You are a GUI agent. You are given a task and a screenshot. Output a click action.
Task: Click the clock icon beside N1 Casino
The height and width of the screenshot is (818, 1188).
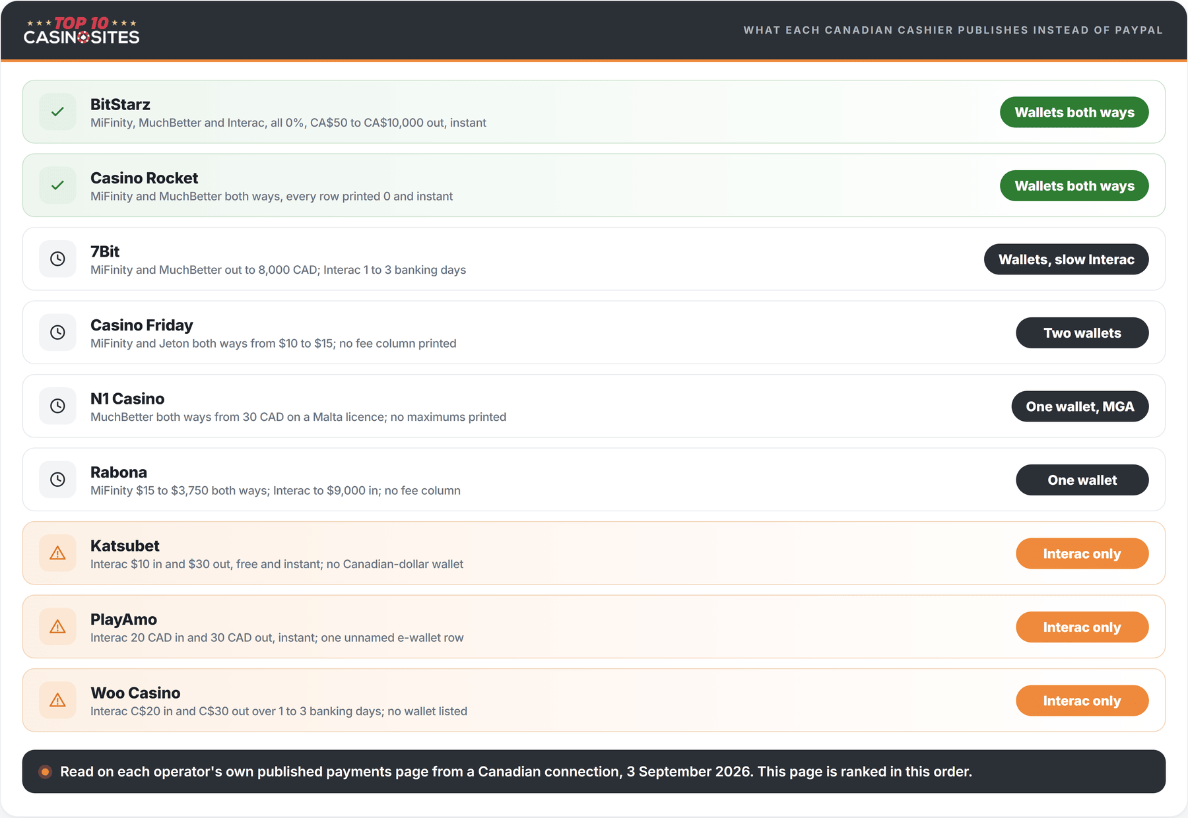coord(58,406)
